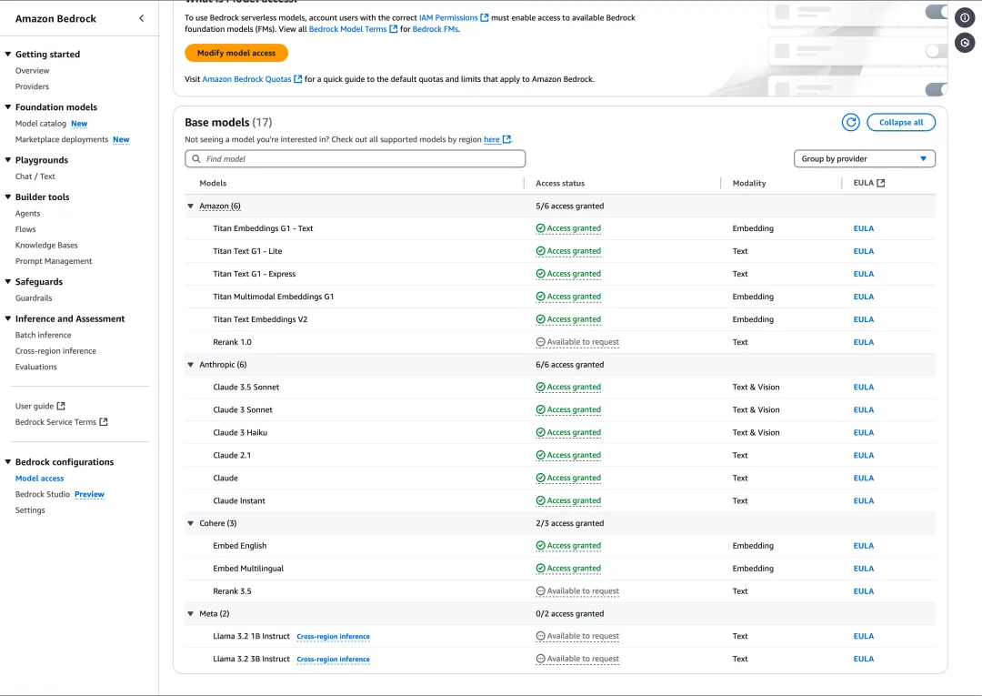The width and height of the screenshot is (982, 696).
Task: Open the Group by provider dropdown
Action: [x=864, y=158]
